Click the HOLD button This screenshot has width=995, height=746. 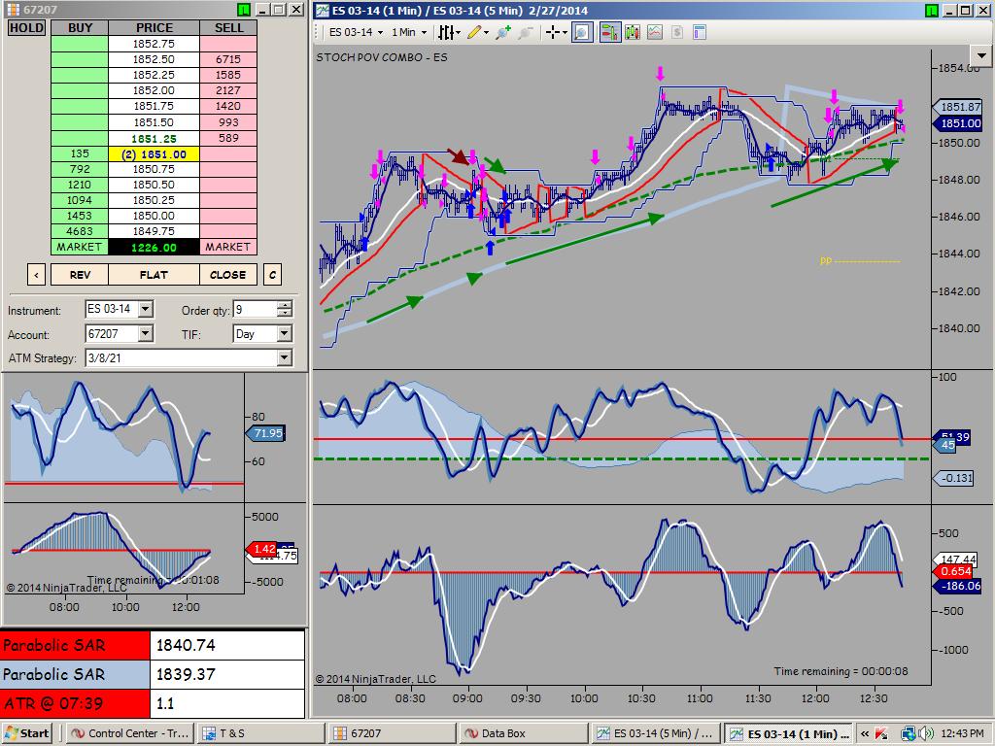coord(26,28)
